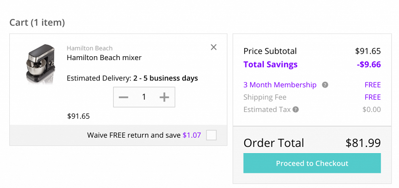
Task: Decrease quantity with the minus icon
Action: [124, 97]
